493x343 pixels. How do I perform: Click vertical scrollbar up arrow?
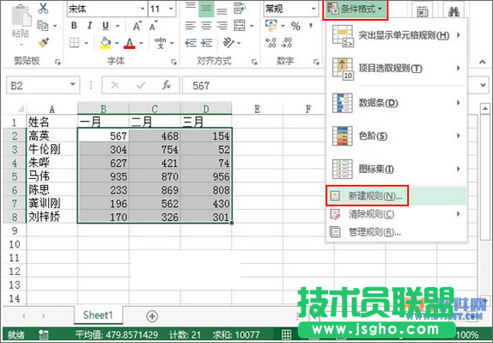[x=484, y=109]
